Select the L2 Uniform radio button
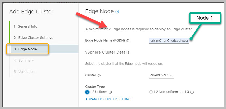This screenshot has width=226, height=109. (x=87, y=92)
